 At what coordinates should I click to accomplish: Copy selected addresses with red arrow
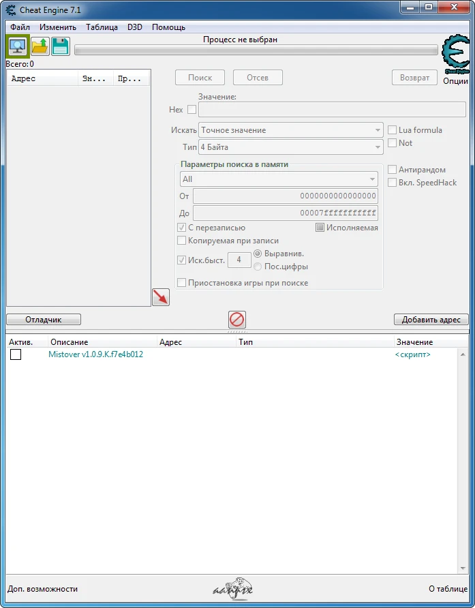coord(161,297)
